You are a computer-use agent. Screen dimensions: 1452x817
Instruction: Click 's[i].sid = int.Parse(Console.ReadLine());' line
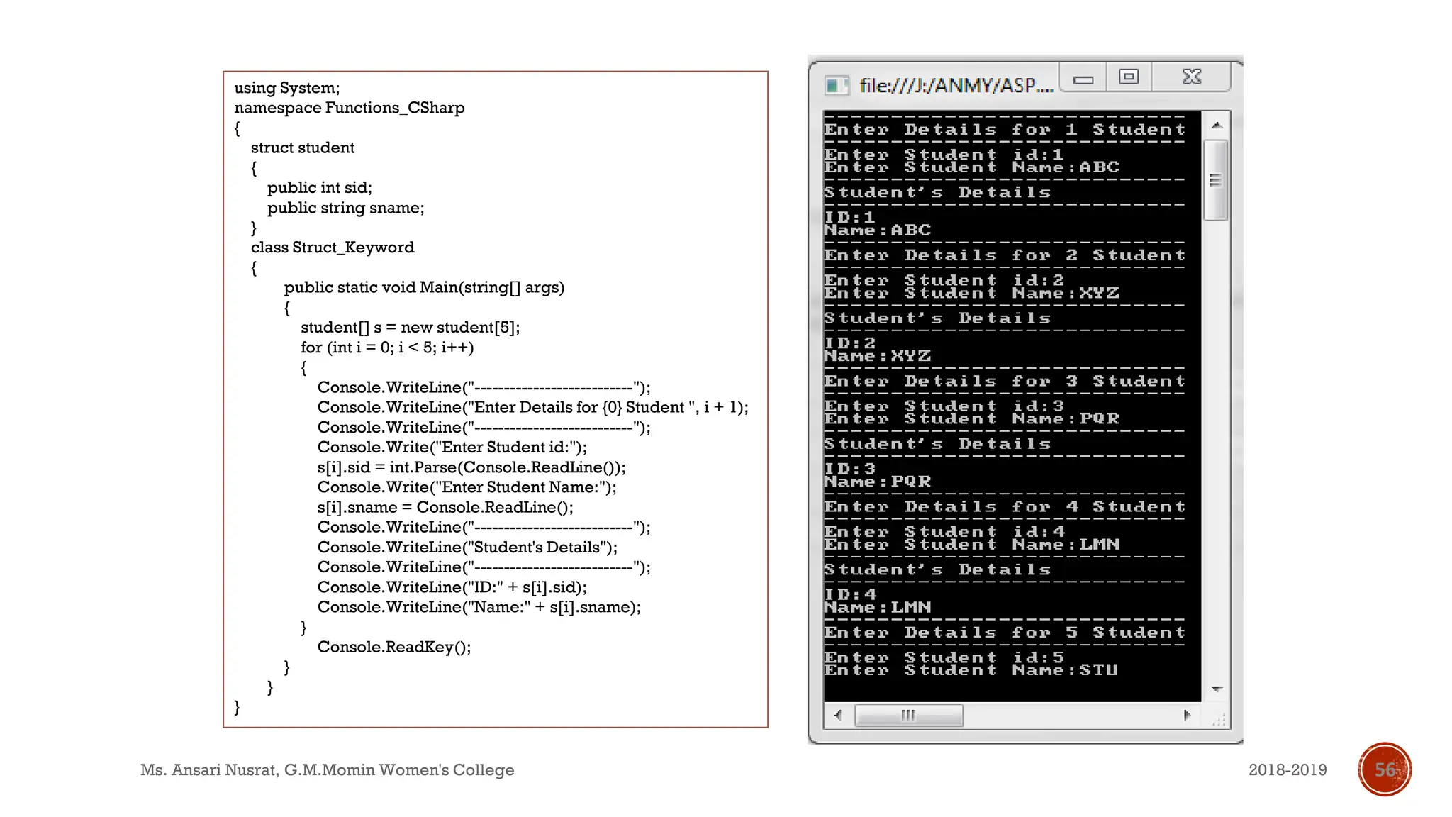pos(471,467)
